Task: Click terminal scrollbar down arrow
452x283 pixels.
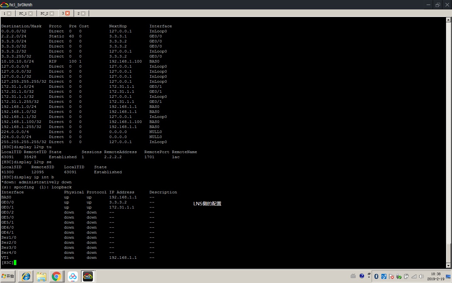Action: click(448, 266)
